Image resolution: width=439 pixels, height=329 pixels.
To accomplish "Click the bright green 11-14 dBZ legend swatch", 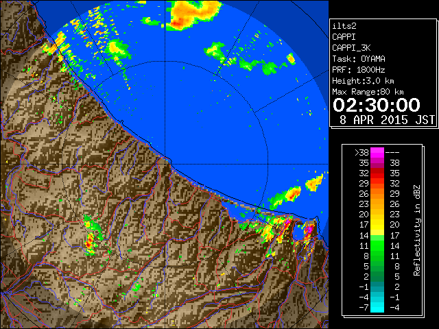I will click(377, 245).
